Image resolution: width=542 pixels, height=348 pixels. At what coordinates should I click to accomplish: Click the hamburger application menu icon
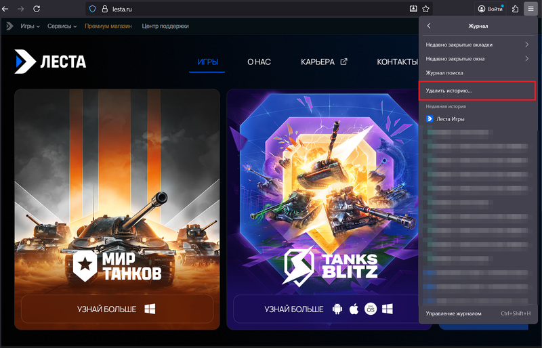532,9
